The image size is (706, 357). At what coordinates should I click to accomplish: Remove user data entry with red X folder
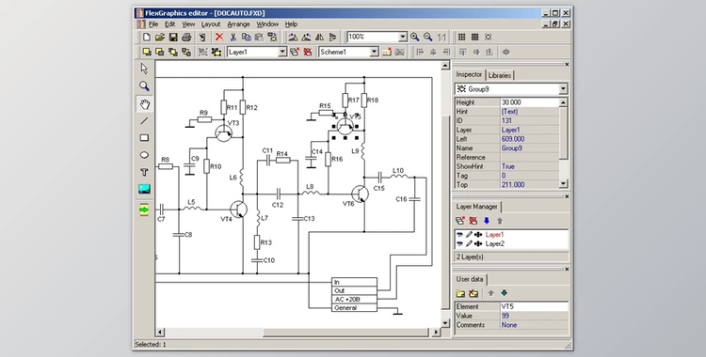[473, 293]
